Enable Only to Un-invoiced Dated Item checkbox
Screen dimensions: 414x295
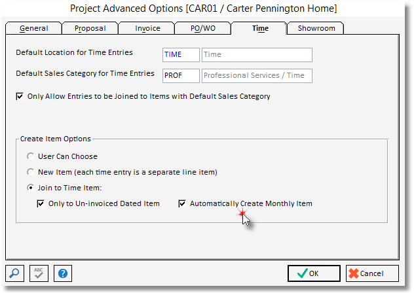coord(41,203)
